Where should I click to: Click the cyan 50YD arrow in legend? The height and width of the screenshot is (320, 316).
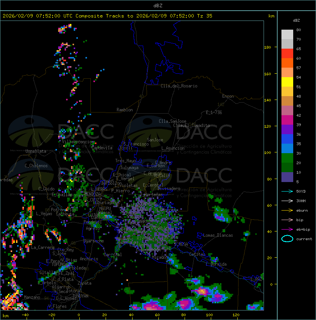tap(287, 191)
